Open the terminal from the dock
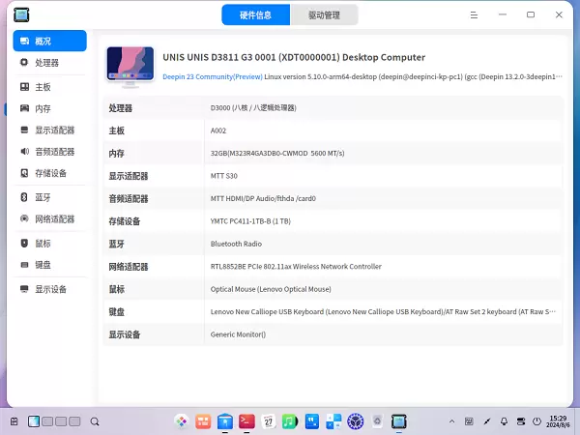Viewport: 580px width, 435px height. pos(246,421)
